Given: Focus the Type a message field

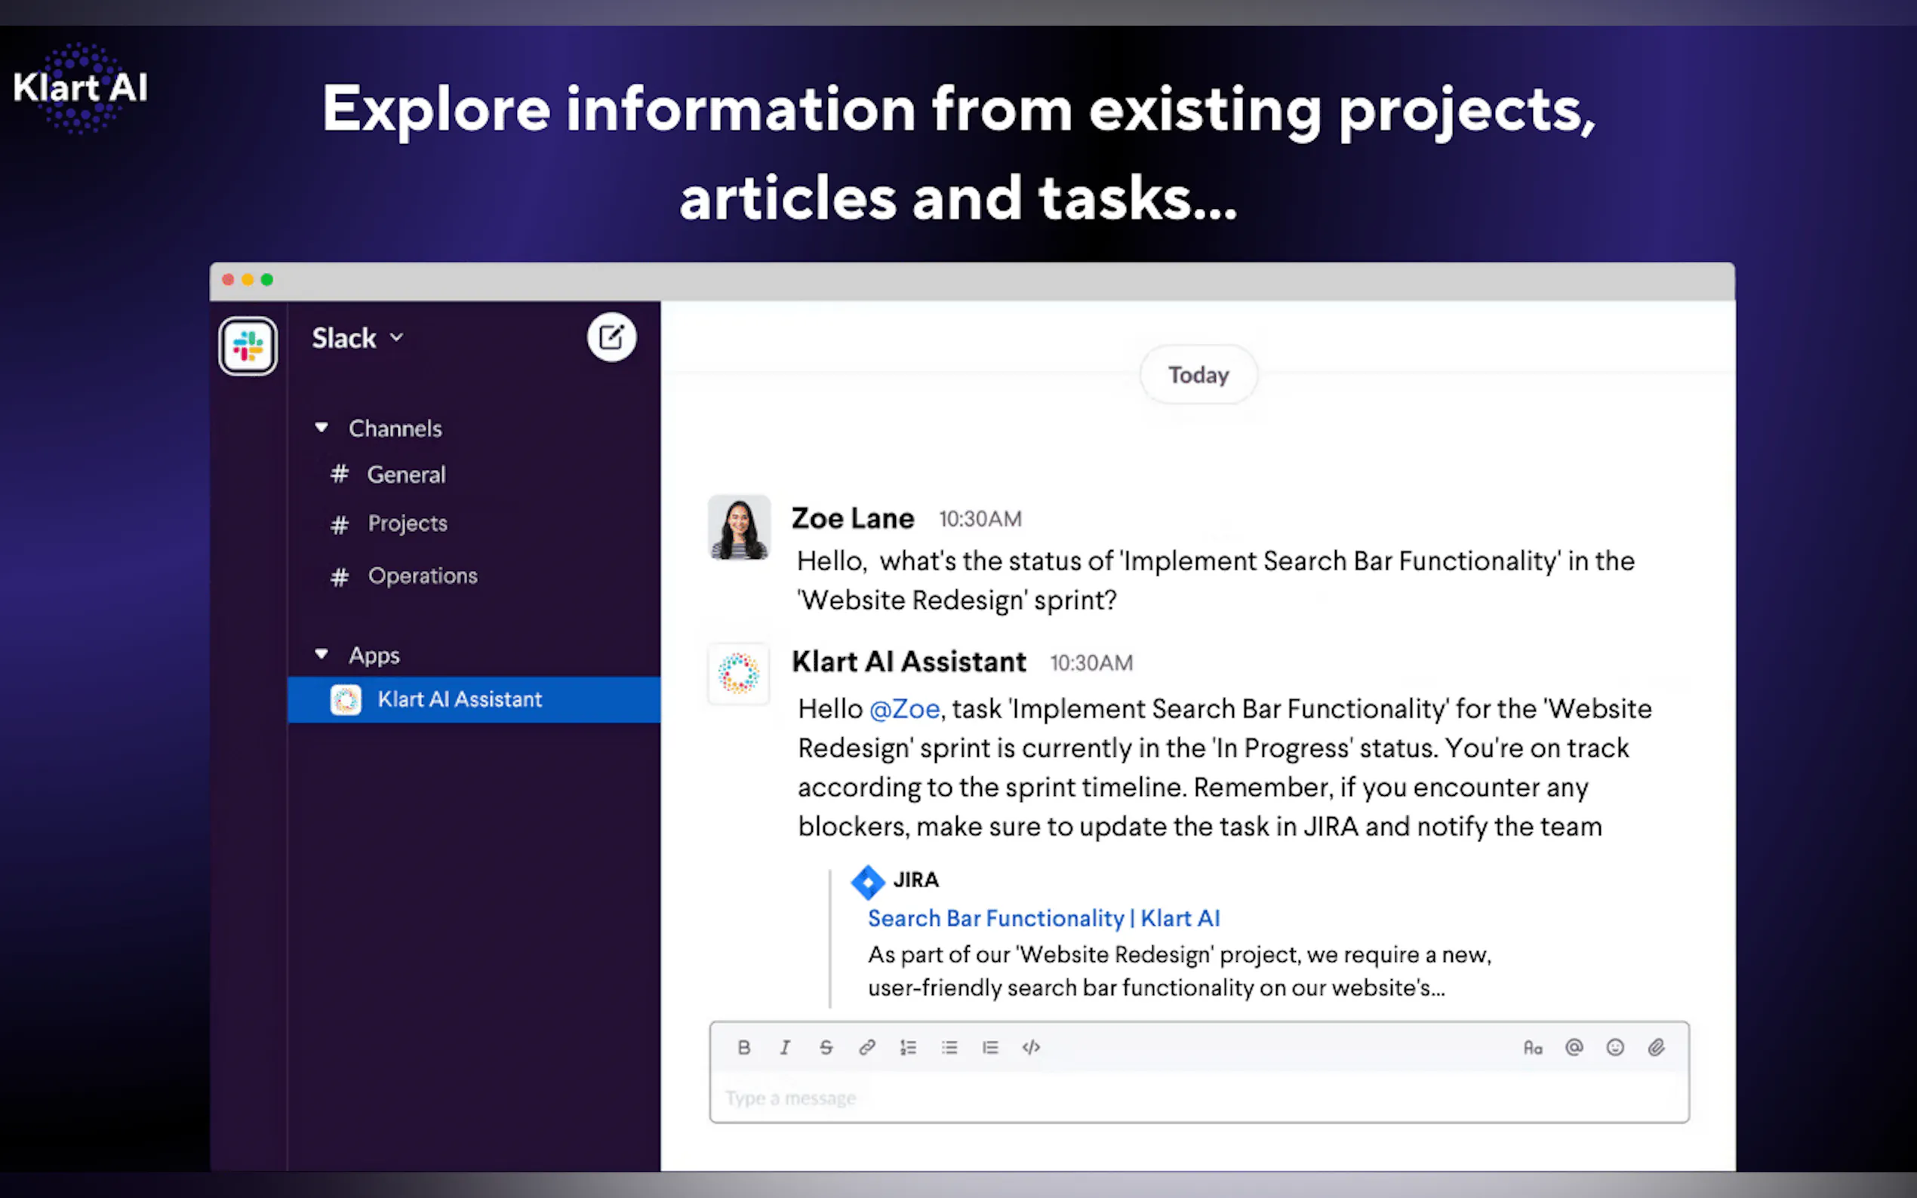Looking at the screenshot, I should [1197, 1098].
